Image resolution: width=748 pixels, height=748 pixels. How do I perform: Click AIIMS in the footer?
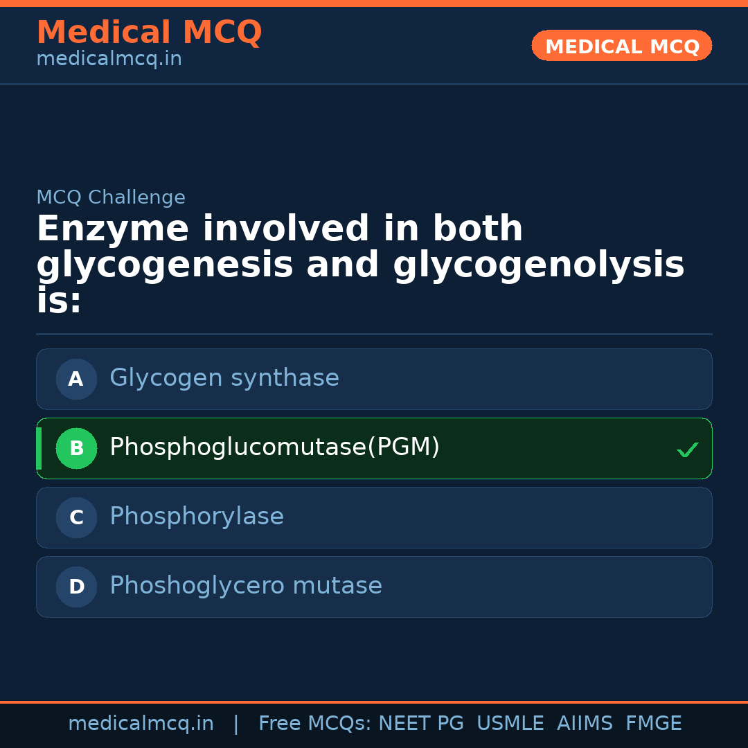[x=585, y=724]
